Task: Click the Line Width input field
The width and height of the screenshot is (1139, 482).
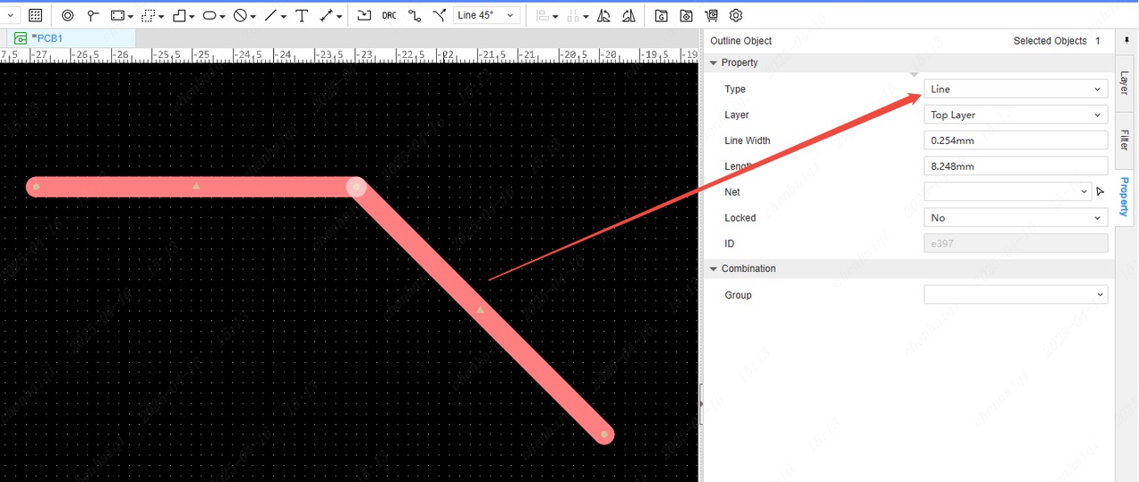Action: (1015, 141)
